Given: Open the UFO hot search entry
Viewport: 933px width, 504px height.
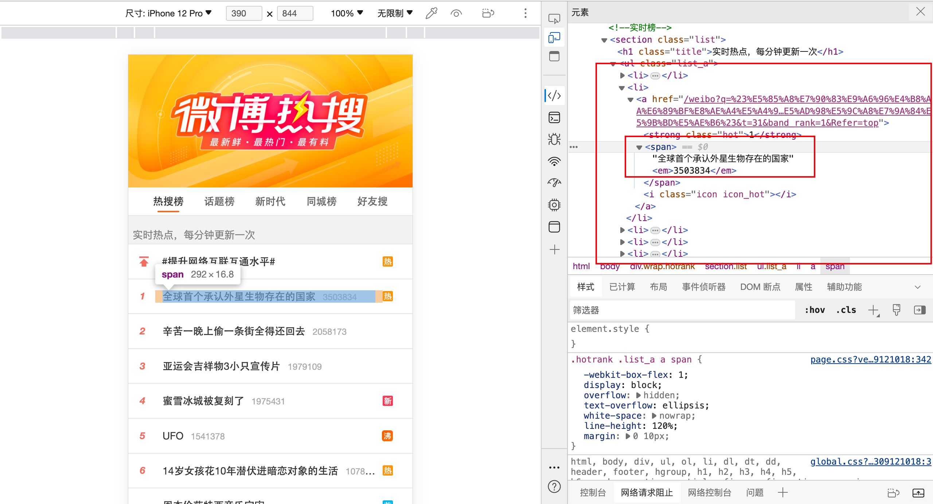Looking at the screenshot, I should click(173, 436).
